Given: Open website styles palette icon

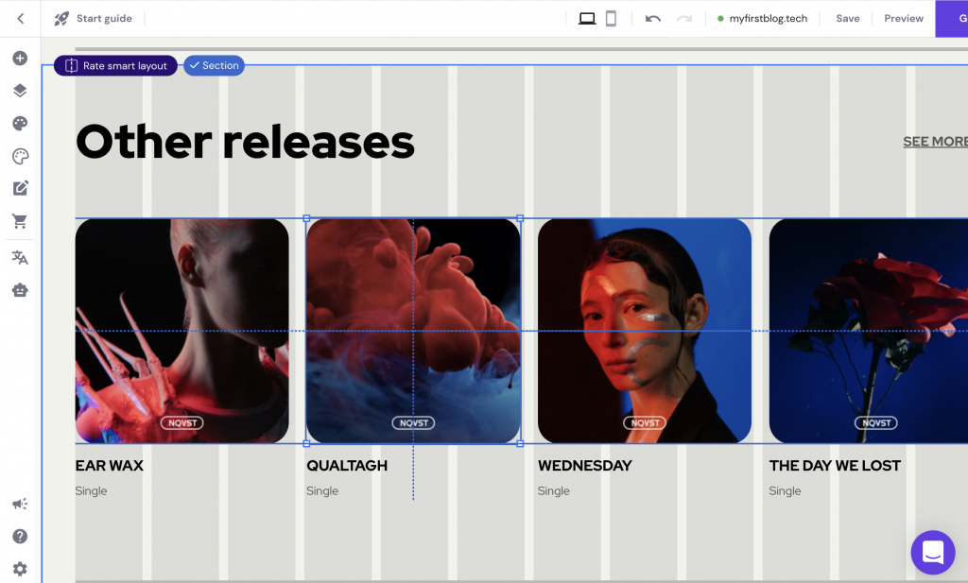Looking at the screenshot, I should (20, 124).
